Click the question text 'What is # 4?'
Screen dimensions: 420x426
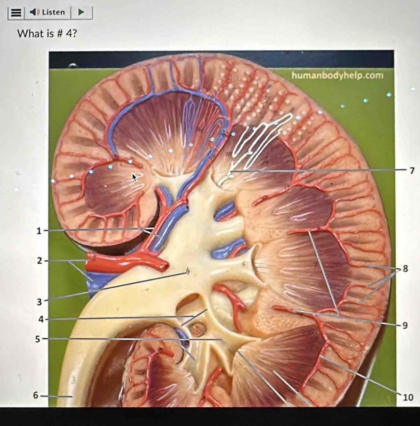49,34
